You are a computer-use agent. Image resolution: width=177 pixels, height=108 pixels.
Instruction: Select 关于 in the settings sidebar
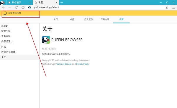(20, 57)
